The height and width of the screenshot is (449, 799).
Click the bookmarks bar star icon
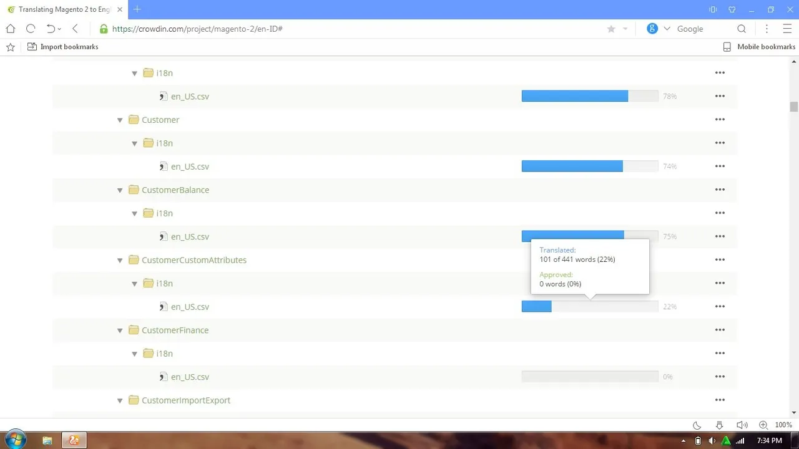click(10, 47)
